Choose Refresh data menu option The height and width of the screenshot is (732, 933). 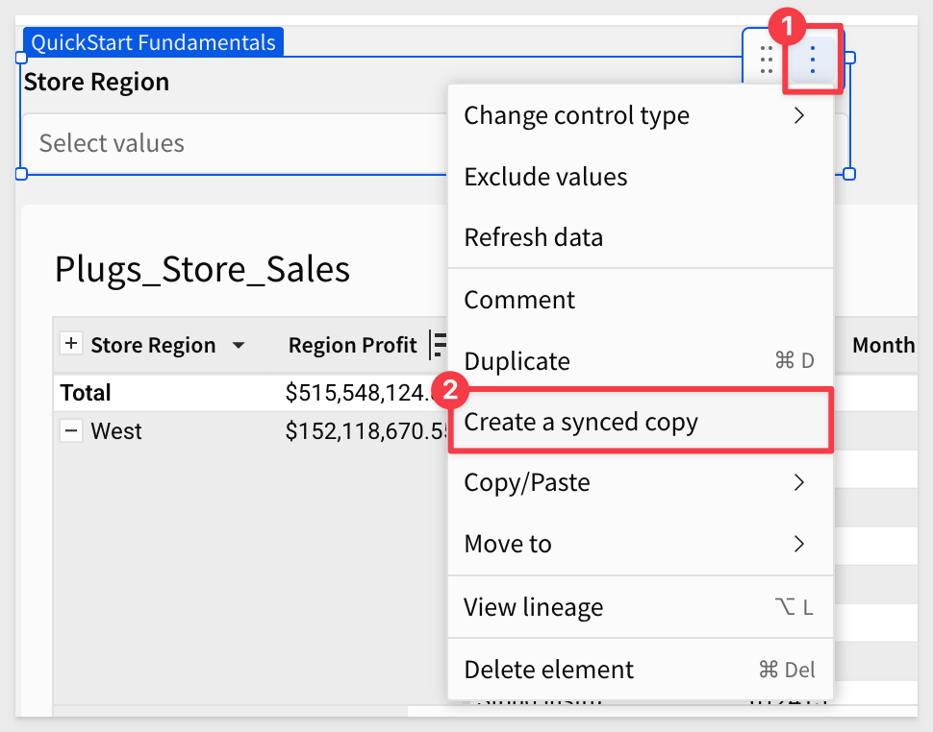click(x=533, y=237)
